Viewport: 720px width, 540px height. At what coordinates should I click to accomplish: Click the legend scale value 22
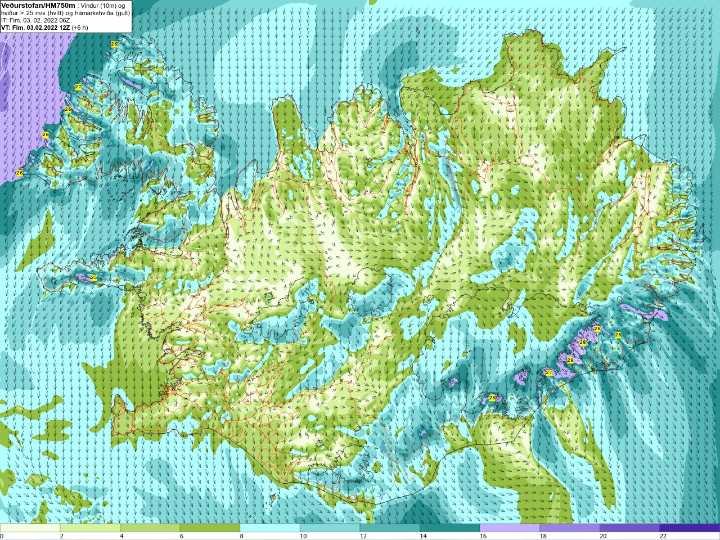(663, 536)
